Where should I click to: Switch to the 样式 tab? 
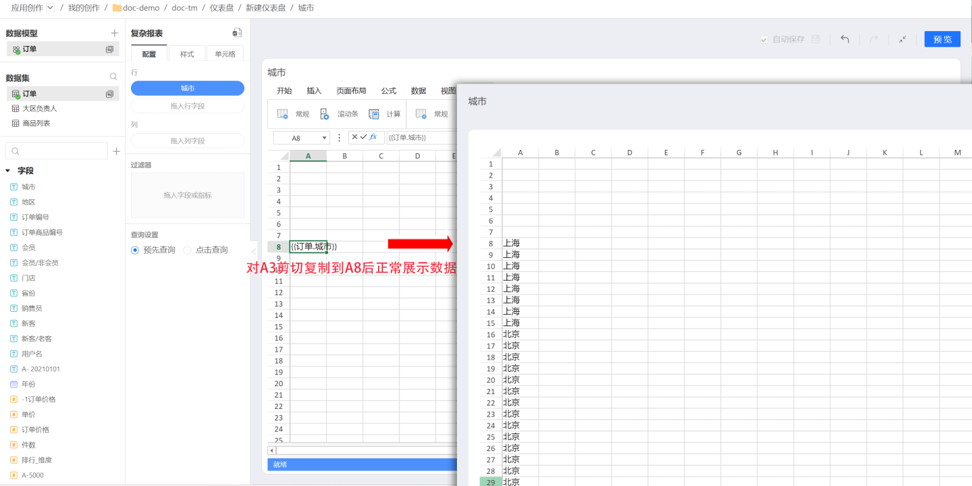187,54
